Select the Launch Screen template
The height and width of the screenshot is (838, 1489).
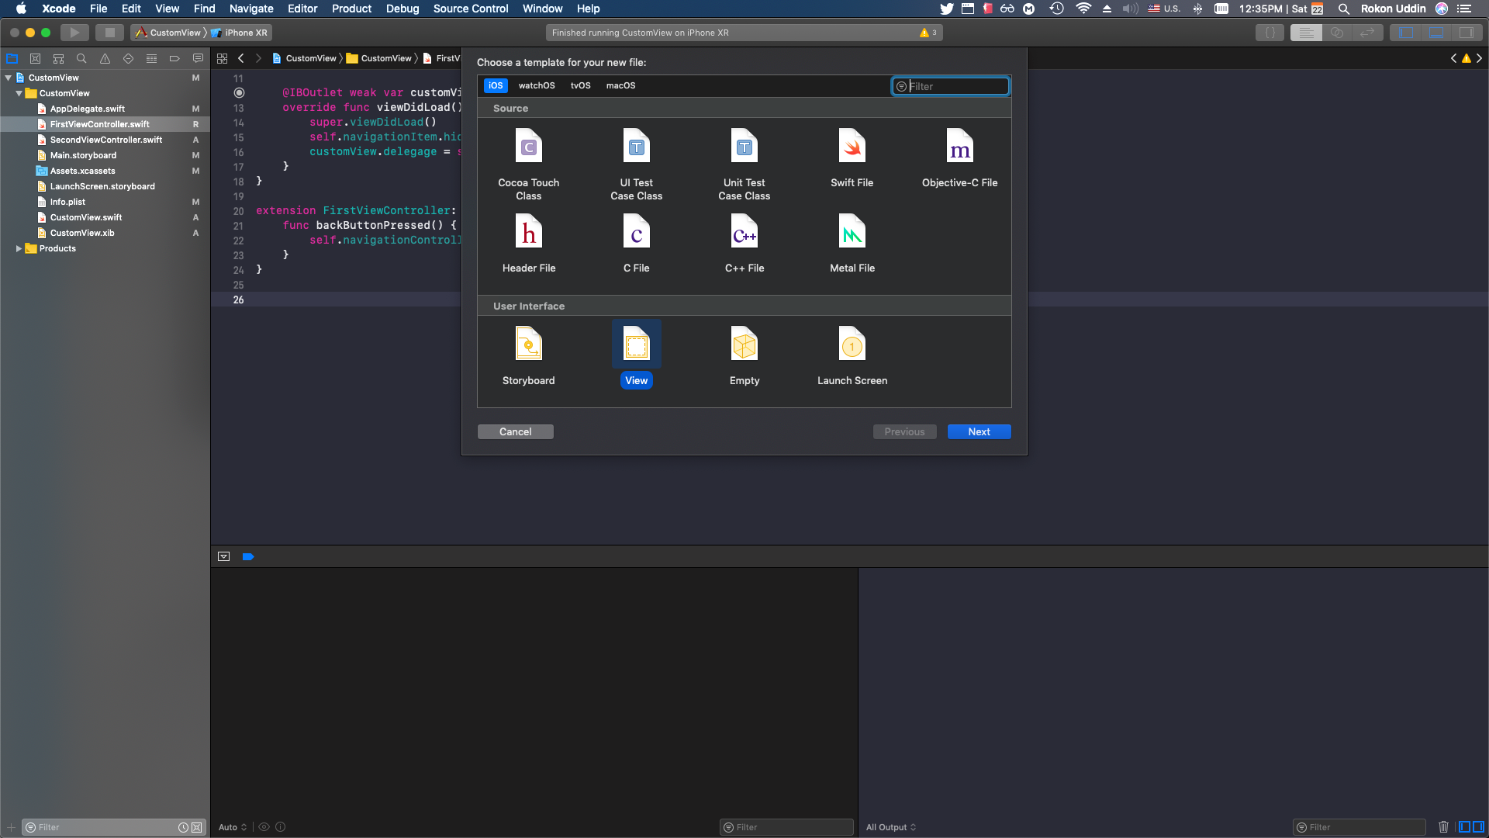pyautogui.click(x=852, y=355)
